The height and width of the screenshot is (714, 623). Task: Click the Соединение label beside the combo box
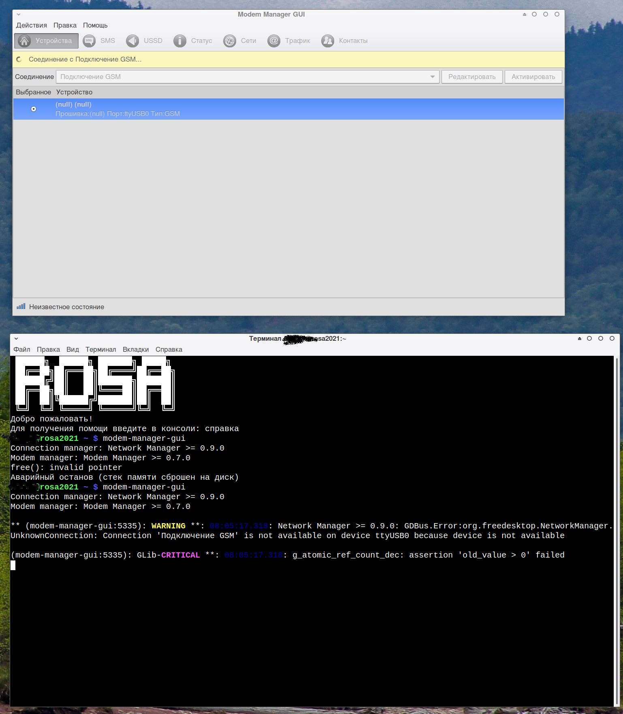34,77
